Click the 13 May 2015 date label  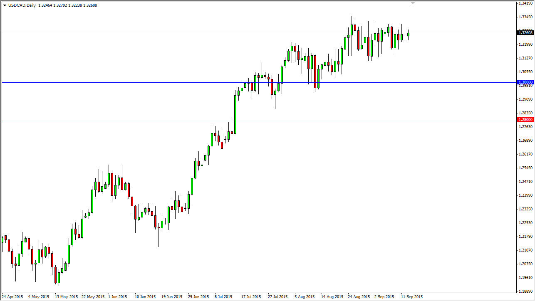coord(67,297)
